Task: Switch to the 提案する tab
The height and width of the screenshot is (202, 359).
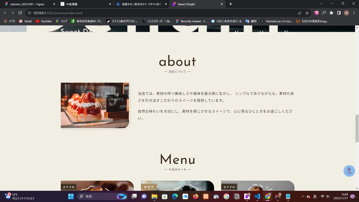Action: coord(142,4)
